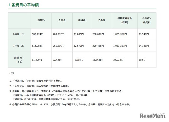
Task: Click the 7年度（a）row label
Action: (19, 46)
